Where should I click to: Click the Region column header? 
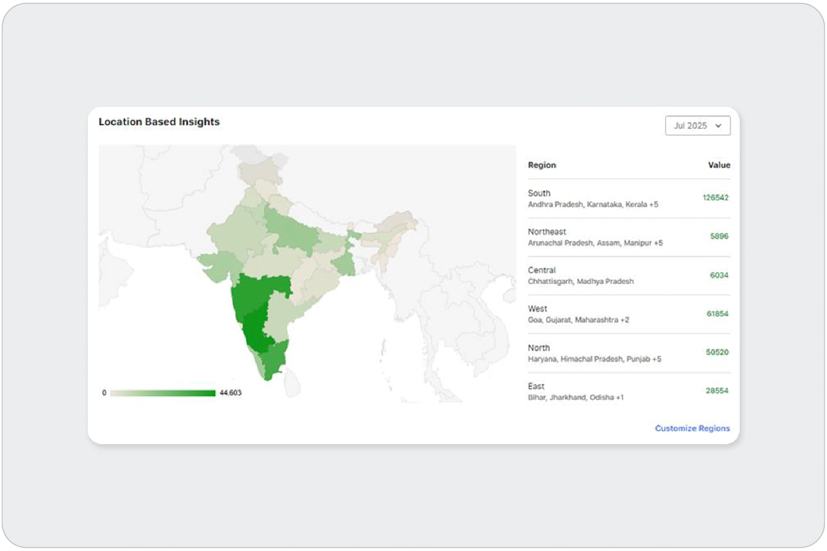[x=542, y=165]
